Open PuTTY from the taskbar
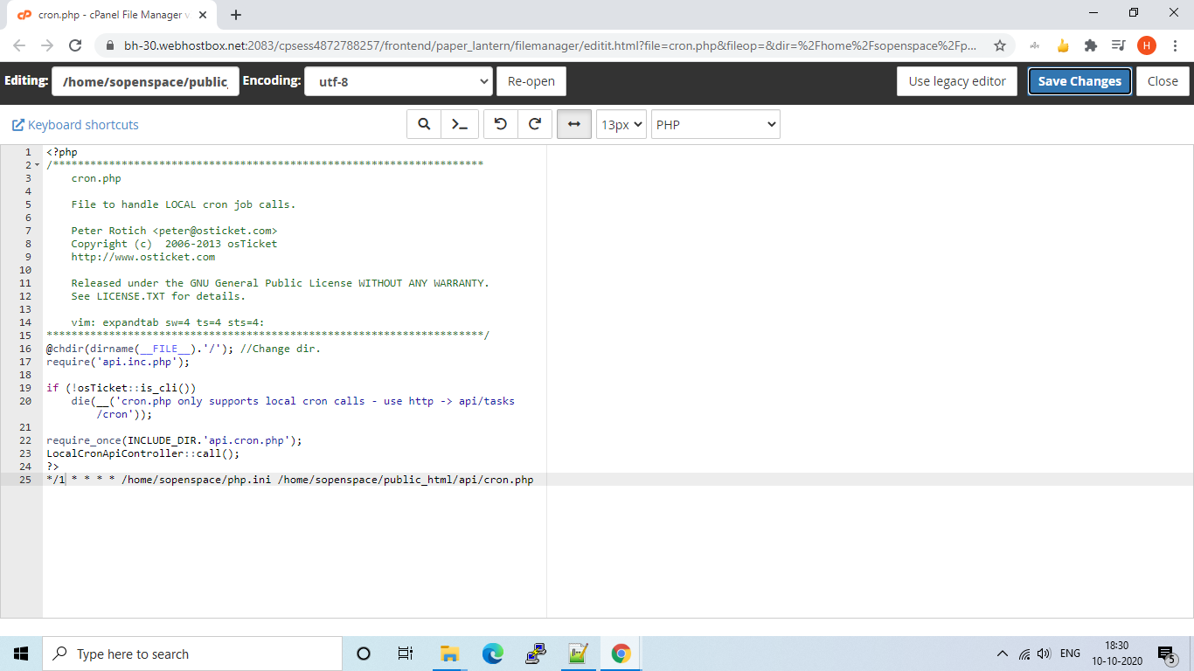 tap(536, 654)
